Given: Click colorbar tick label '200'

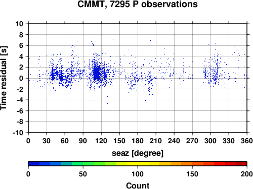Looking at the screenshot, I should 247,174.
